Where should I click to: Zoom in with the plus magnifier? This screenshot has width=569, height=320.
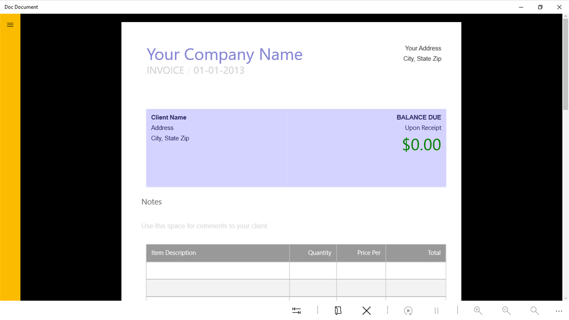[478, 311]
